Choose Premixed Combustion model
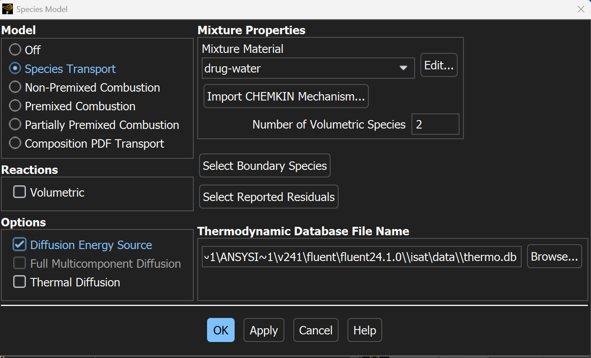 (x=15, y=106)
